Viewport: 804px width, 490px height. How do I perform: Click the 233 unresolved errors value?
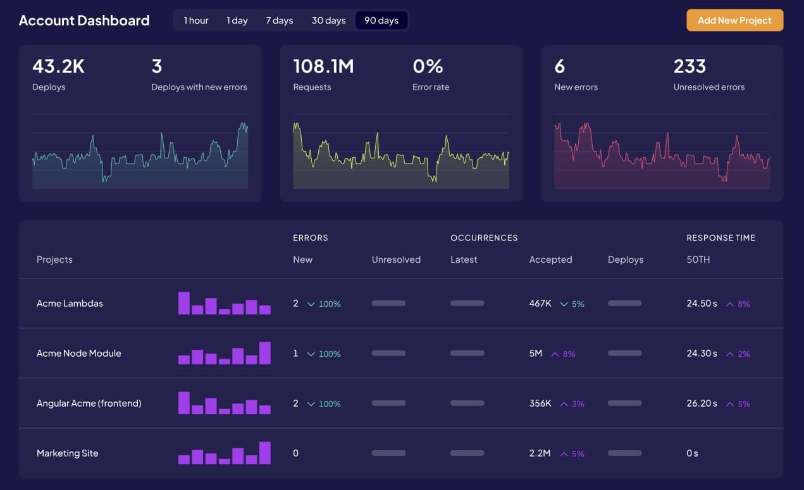pos(690,66)
